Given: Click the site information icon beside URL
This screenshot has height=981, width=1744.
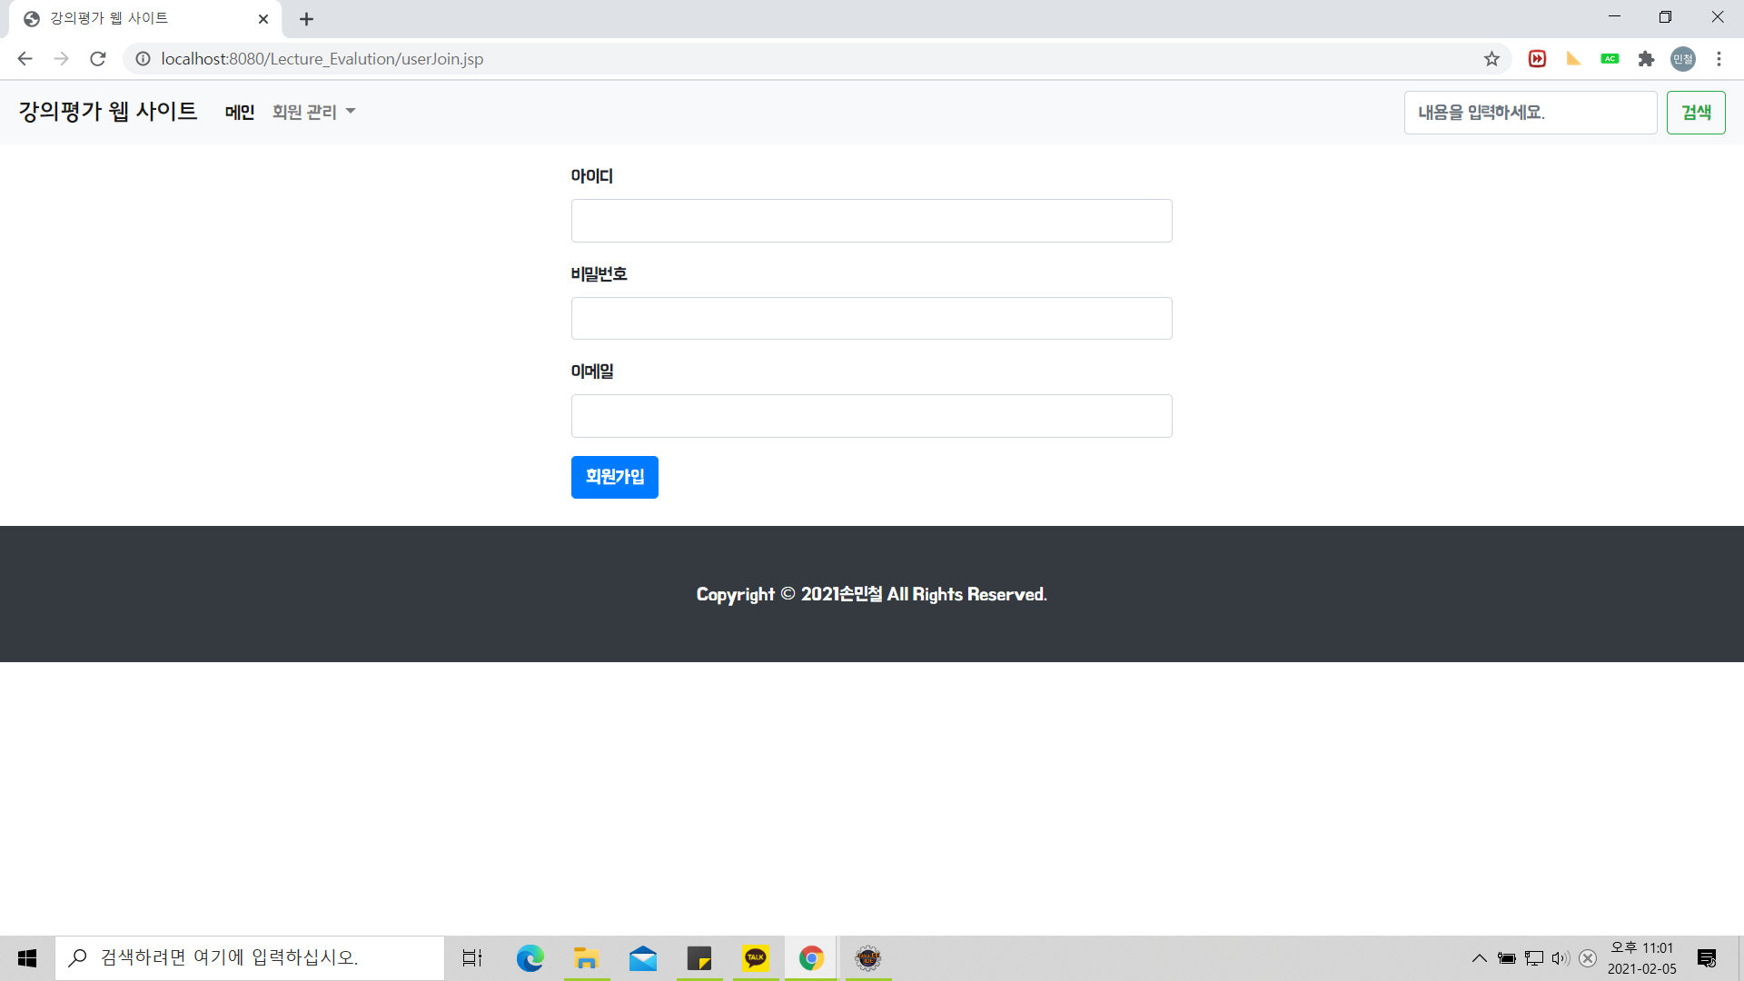Looking at the screenshot, I should pos(143,59).
